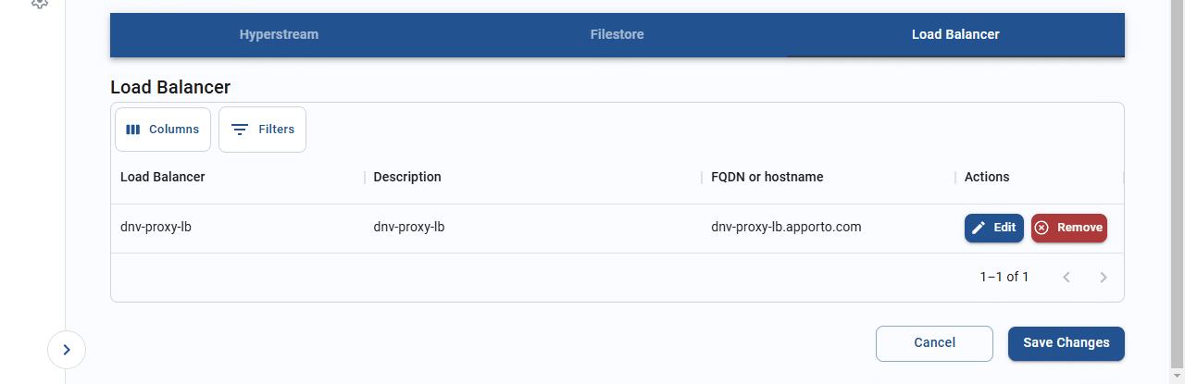Sort by FQDN or hostname column
Screen dimensions: 1185x384
[x=767, y=177]
